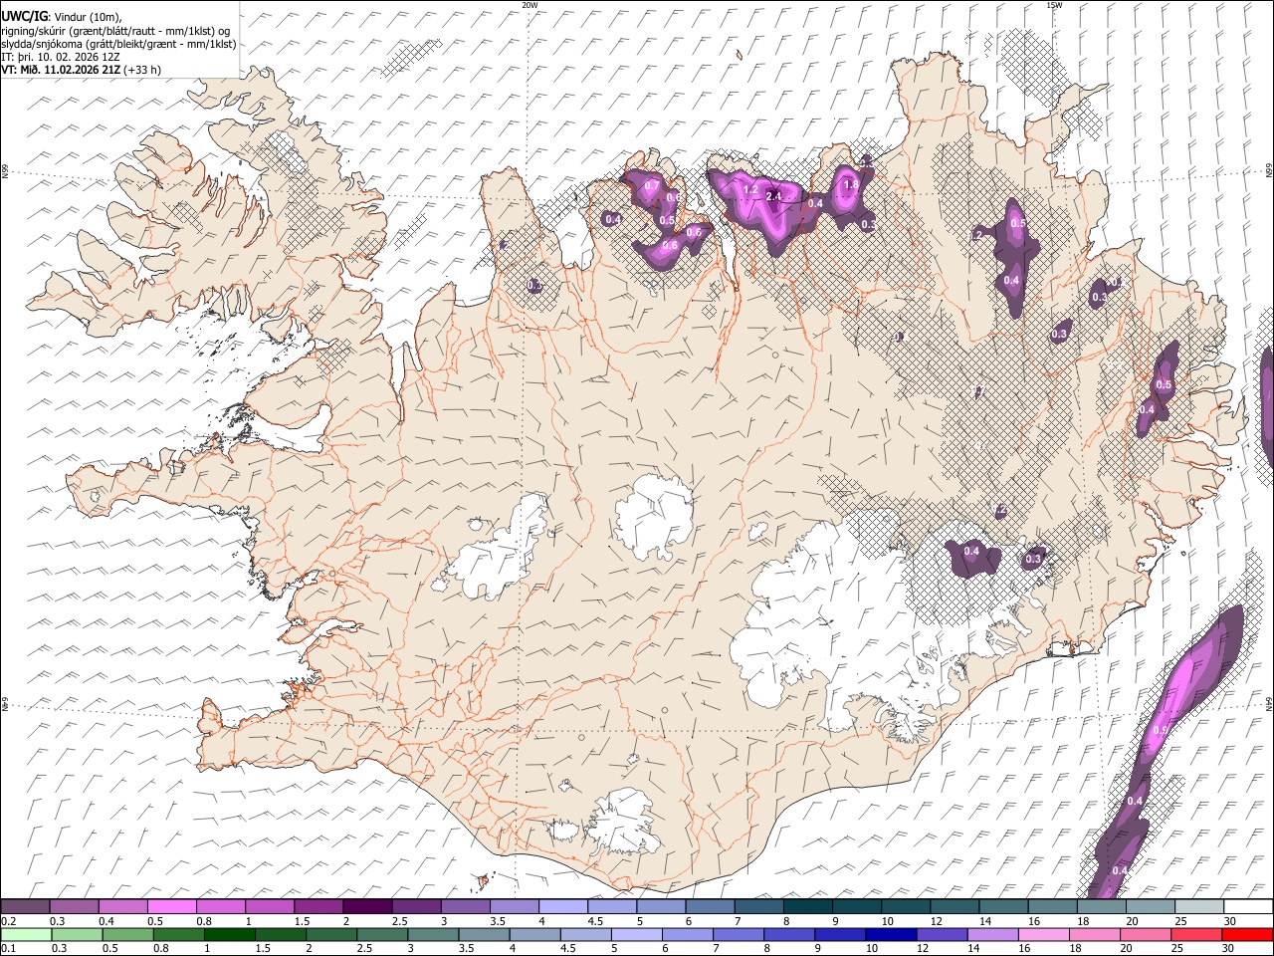This screenshot has width=1274, height=956.
Task: Select the bright pink 0.5 swatch, top legend row
Action: 171,907
